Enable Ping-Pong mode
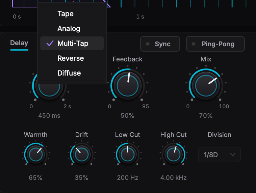 click(215, 44)
